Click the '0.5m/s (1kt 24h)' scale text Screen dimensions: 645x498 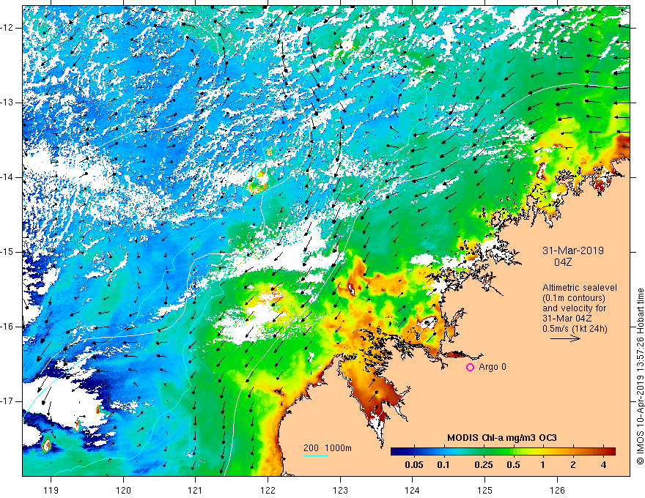(x=575, y=329)
